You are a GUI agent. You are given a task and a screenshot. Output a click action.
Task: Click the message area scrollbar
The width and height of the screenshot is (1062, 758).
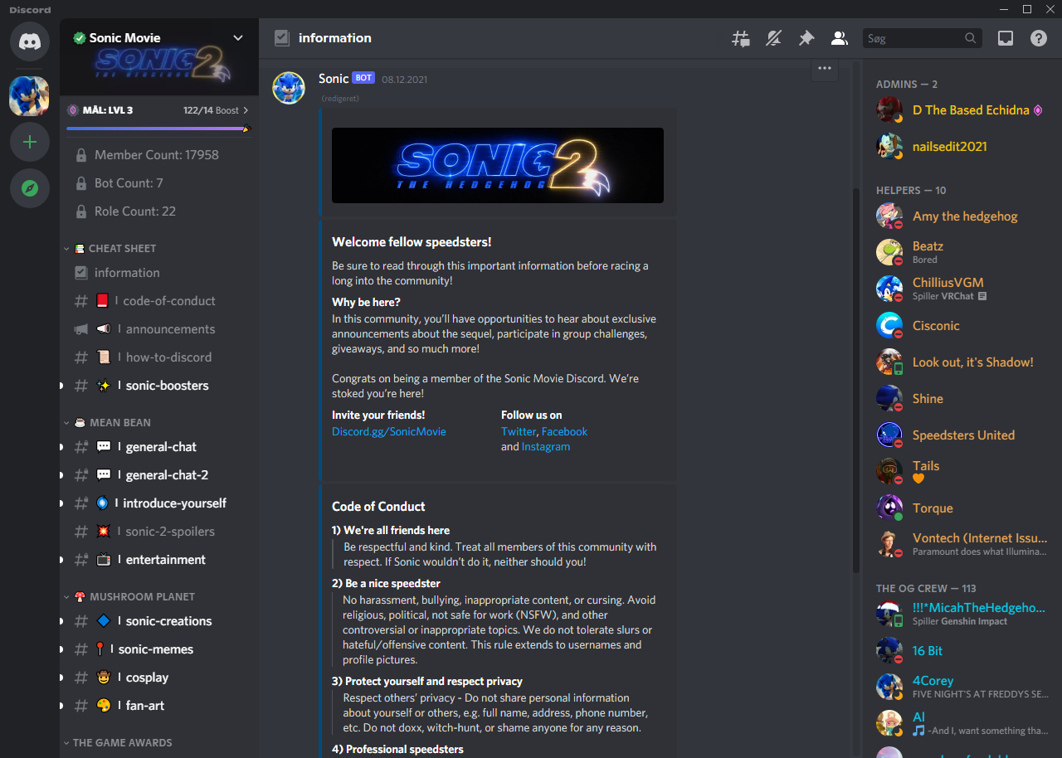tap(856, 381)
